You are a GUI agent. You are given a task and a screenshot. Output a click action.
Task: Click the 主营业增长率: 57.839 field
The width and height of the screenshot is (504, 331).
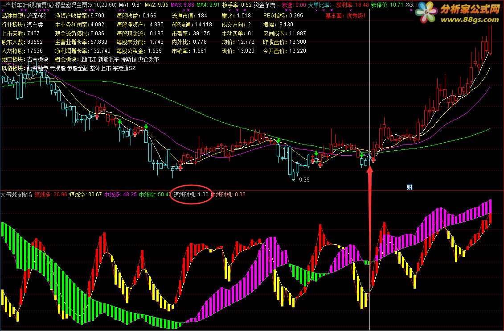click(81, 42)
